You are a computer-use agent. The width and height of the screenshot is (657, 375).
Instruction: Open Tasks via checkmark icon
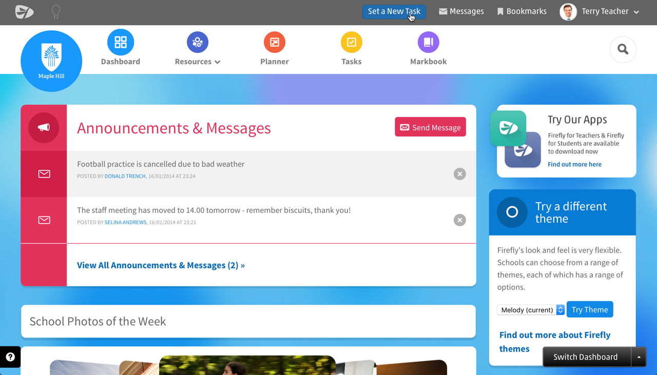352,42
